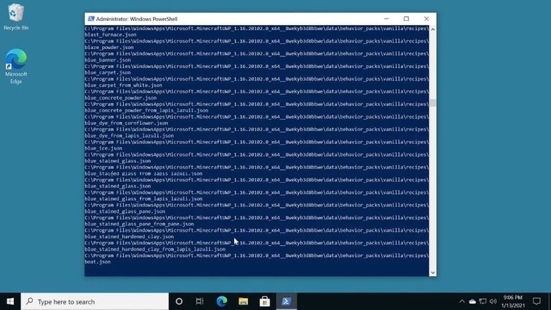
Task: Show hidden system tray icons
Action: coord(462,301)
